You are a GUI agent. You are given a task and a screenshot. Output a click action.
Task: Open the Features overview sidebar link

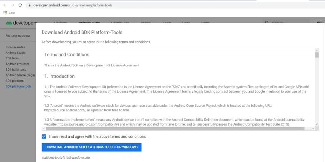18,36
